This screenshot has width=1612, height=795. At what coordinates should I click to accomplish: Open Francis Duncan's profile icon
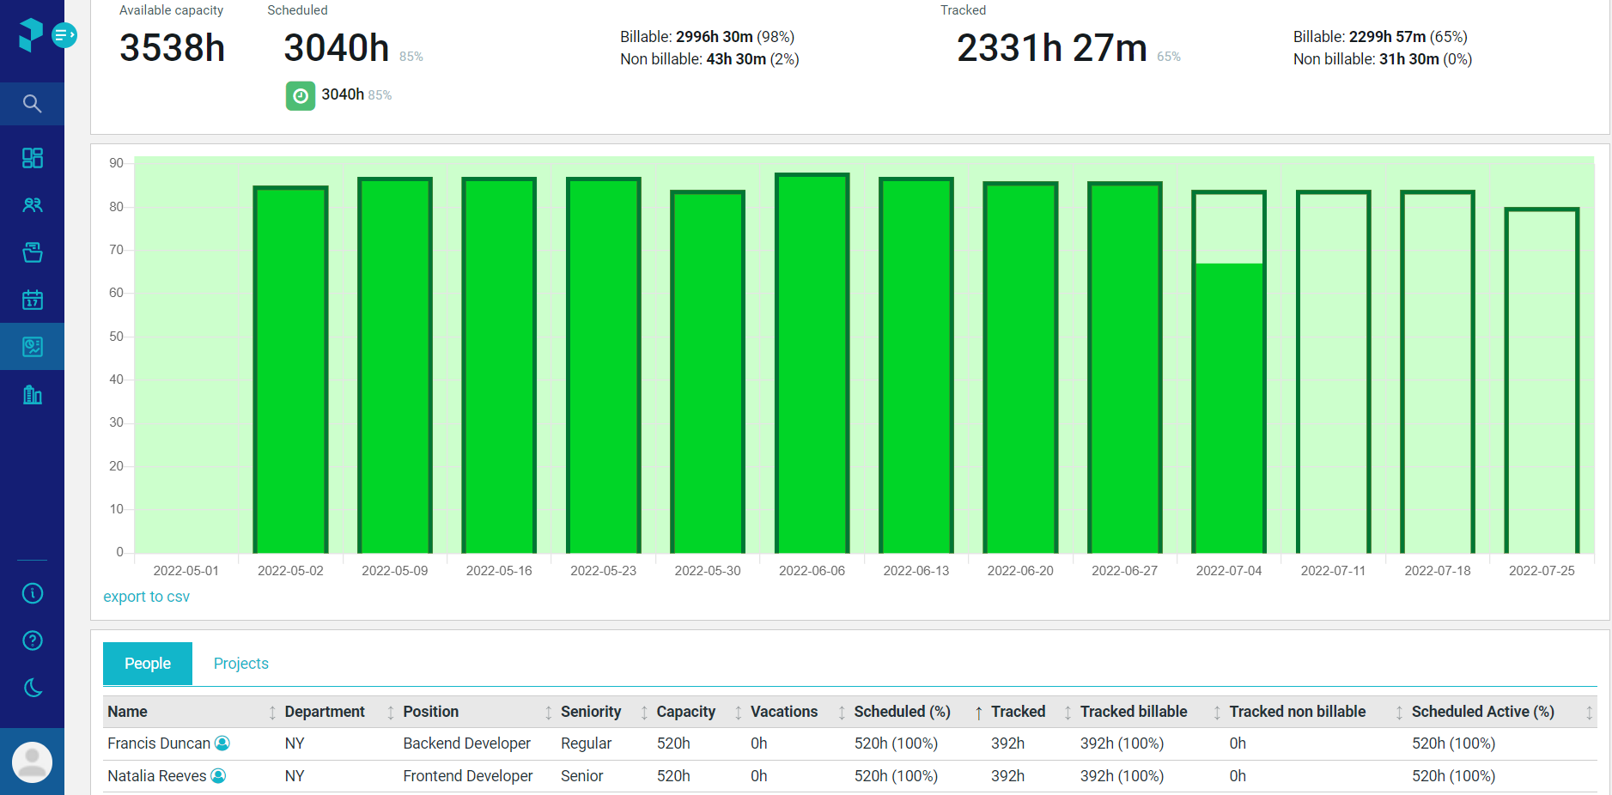click(222, 743)
